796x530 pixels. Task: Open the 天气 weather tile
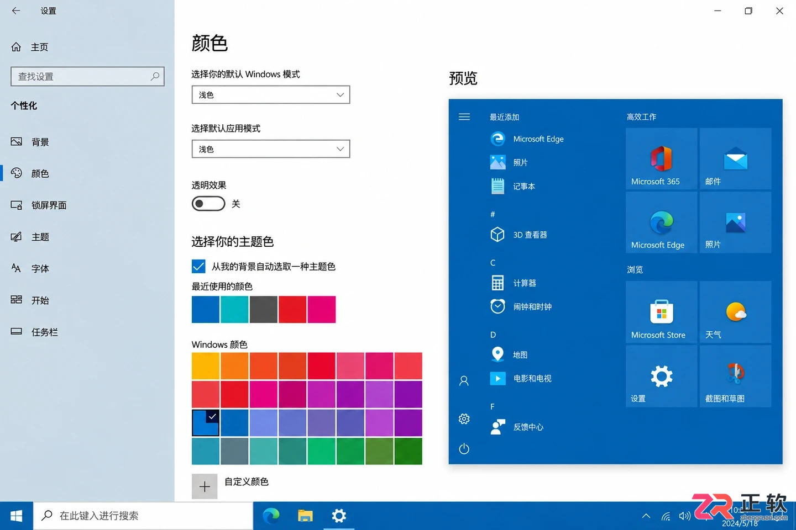click(735, 312)
